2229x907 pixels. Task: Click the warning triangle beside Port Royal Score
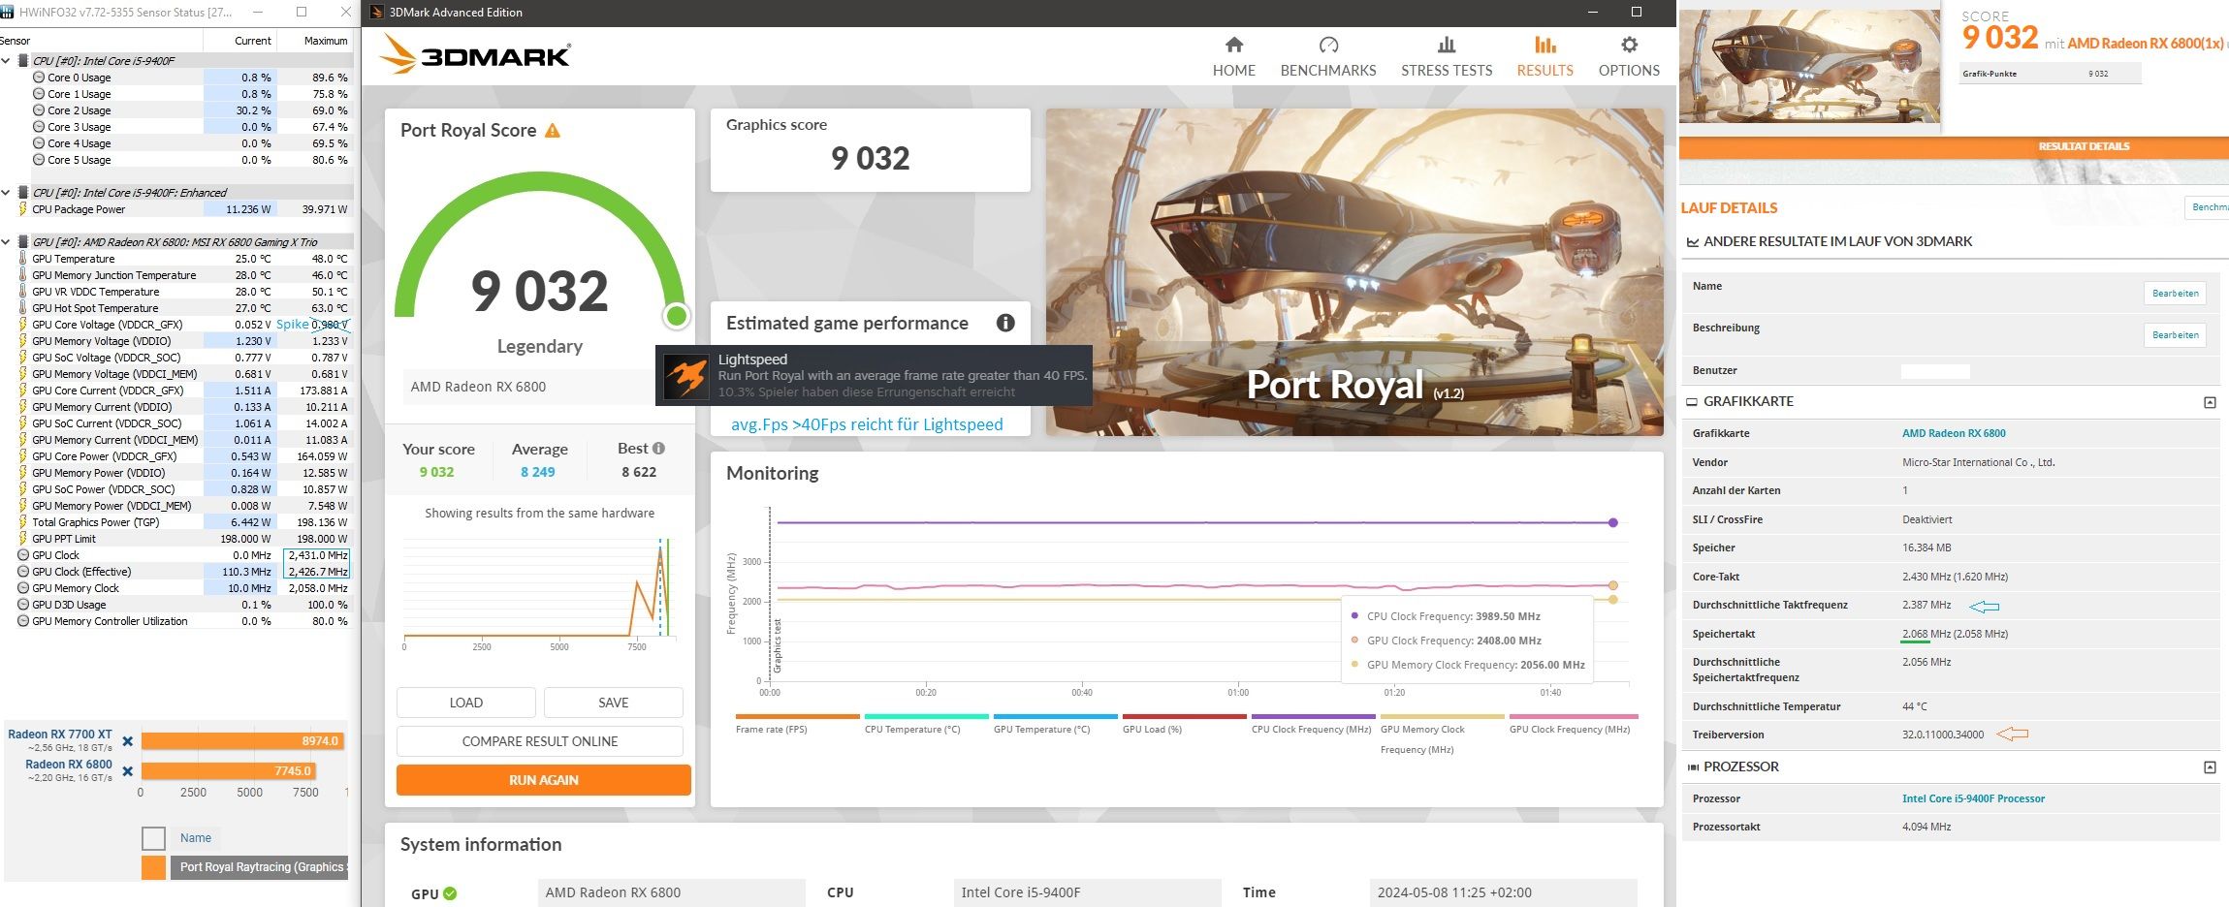coord(553,131)
